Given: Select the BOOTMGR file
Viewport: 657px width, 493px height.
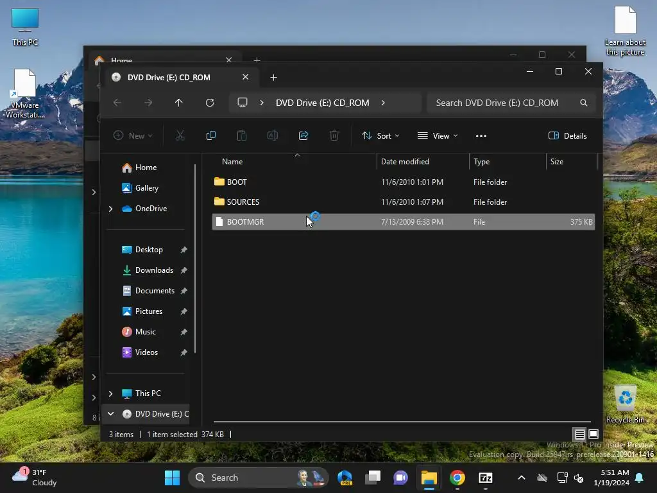Looking at the screenshot, I should pyautogui.click(x=403, y=221).
